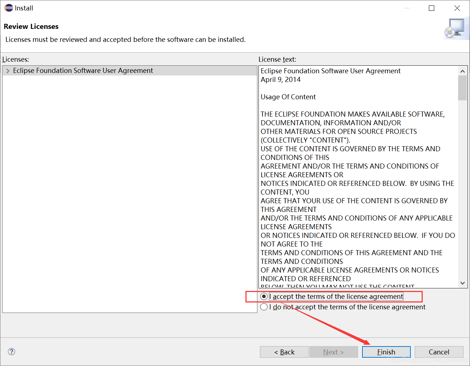Click the license text scrollbar thumb
The image size is (470, 366).
pos(462,88)
